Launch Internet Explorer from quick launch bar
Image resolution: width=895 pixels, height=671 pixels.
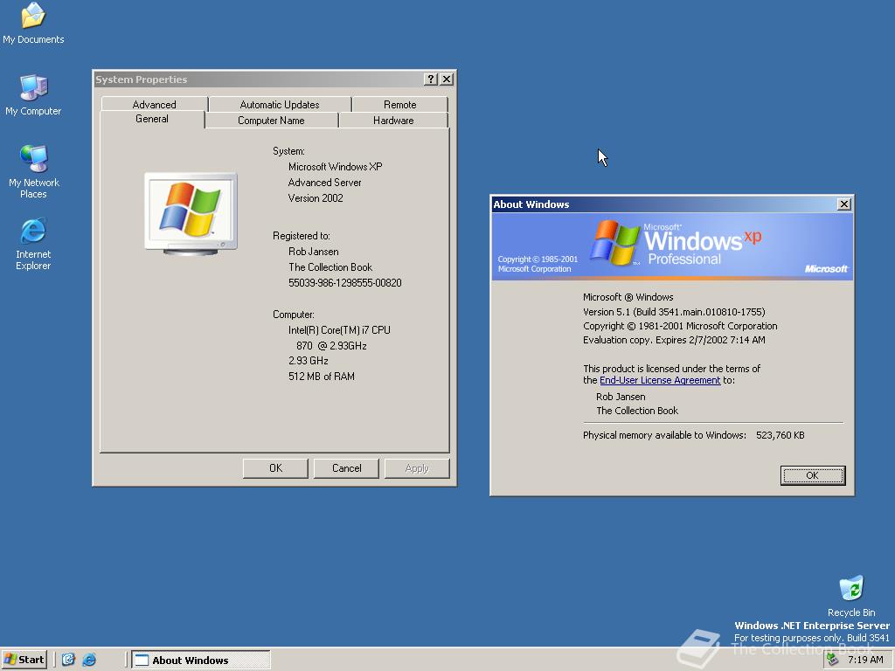click(x=89, y=660)
